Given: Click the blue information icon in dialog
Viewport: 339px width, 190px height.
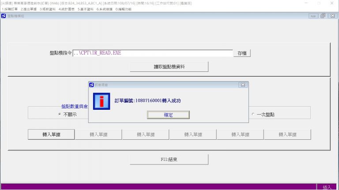Looking at the screenshot, I should click(x=102, y=101).
